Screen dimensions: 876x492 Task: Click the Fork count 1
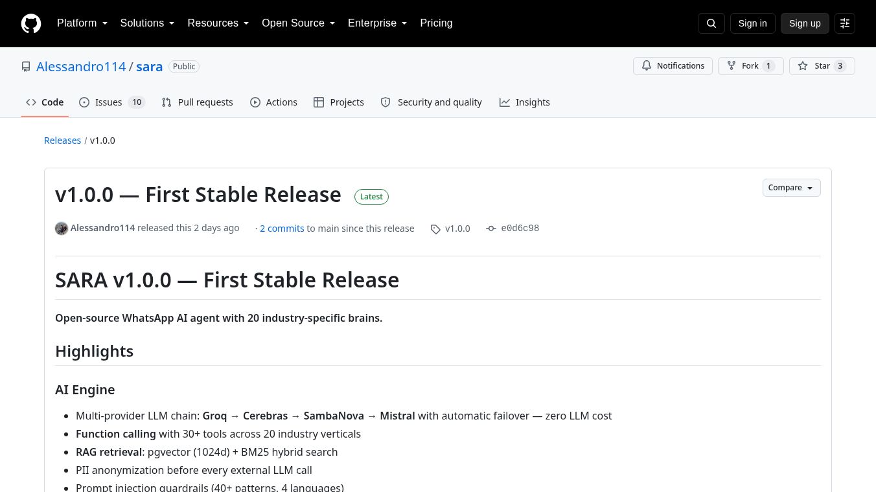[768, 66]
